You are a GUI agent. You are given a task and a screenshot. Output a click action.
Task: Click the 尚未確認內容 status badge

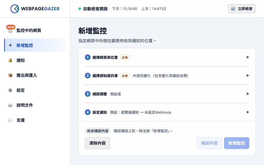point(98,131)
